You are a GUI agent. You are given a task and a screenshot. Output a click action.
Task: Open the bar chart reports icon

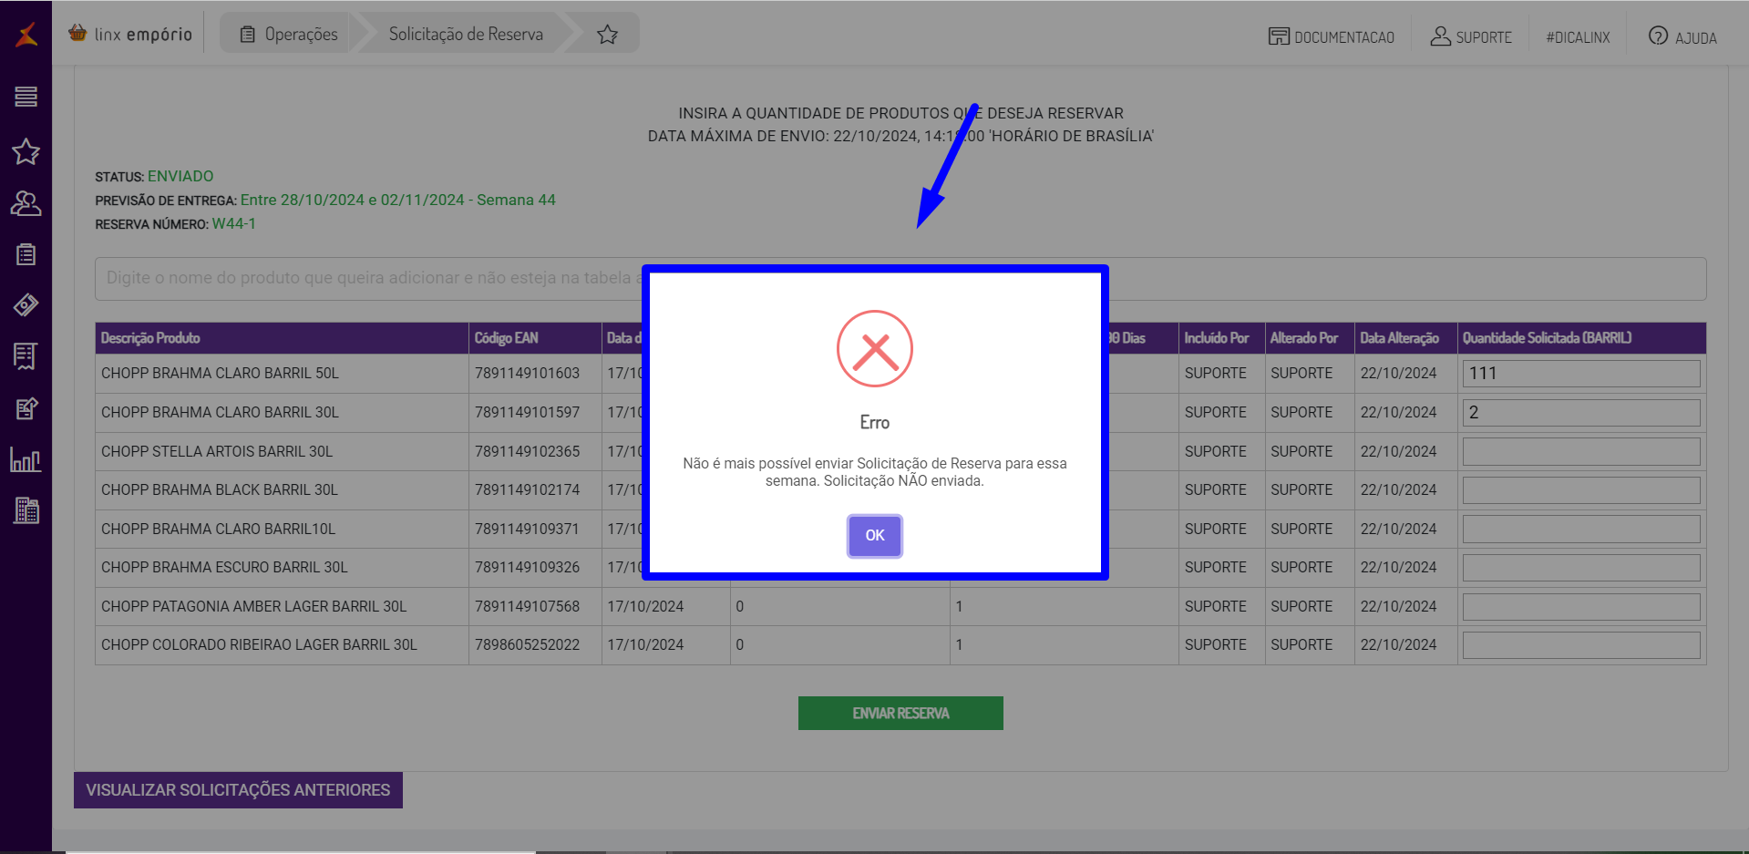tap(26, 459)
